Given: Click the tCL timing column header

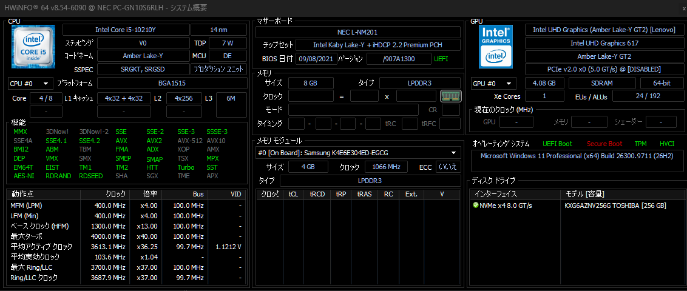Looking at the screenshot, I should click(293, 194).
